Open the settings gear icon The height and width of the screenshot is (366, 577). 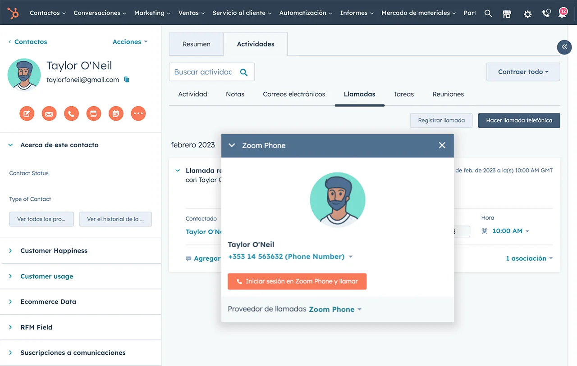527,14
